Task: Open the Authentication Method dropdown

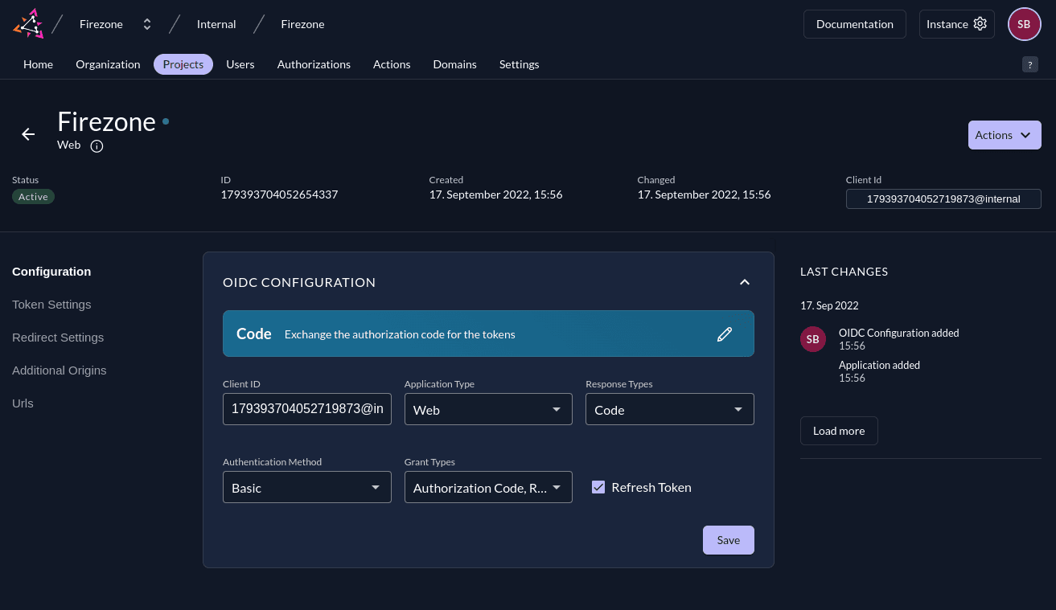Action: 306,487
